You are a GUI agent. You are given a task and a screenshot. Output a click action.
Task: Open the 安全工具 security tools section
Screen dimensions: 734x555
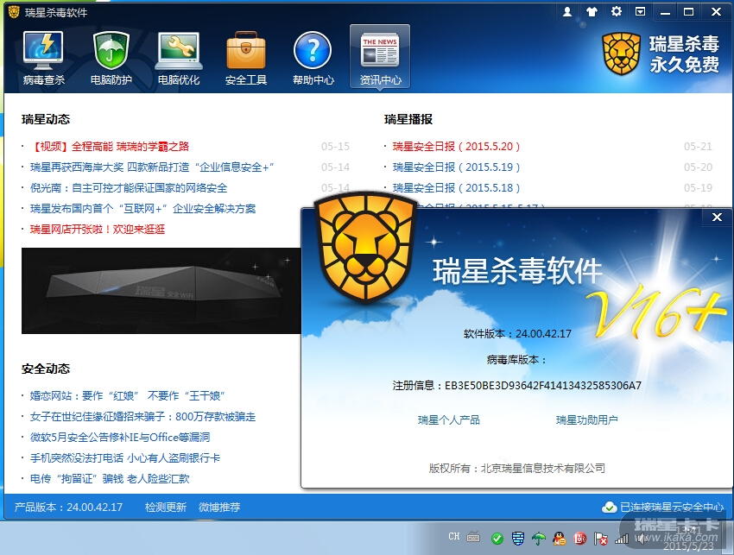tap(246, 59)
